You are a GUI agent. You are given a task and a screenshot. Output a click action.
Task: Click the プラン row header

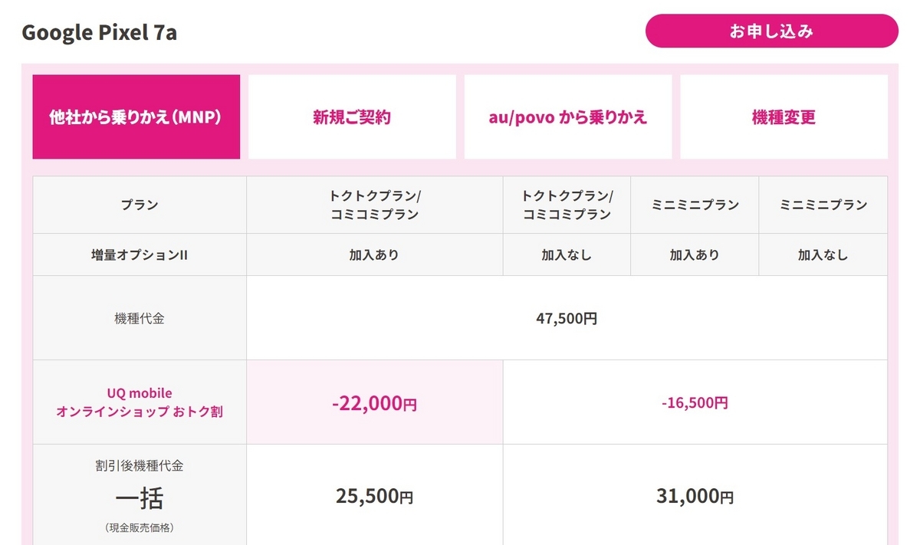pos(140,205)
